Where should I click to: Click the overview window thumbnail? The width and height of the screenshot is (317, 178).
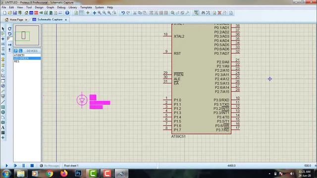click(x=27, y=35)
